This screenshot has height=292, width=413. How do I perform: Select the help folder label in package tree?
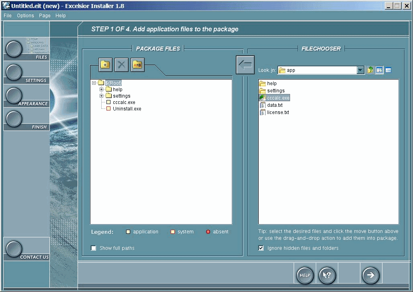pos(117,90)
